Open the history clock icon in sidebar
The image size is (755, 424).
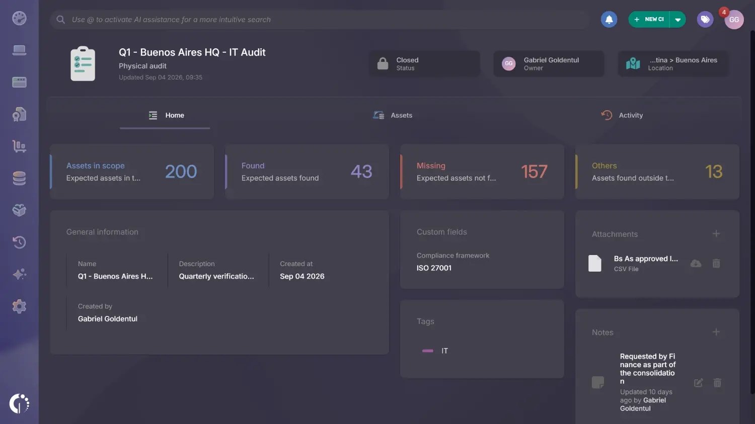(x=19, y=242)
